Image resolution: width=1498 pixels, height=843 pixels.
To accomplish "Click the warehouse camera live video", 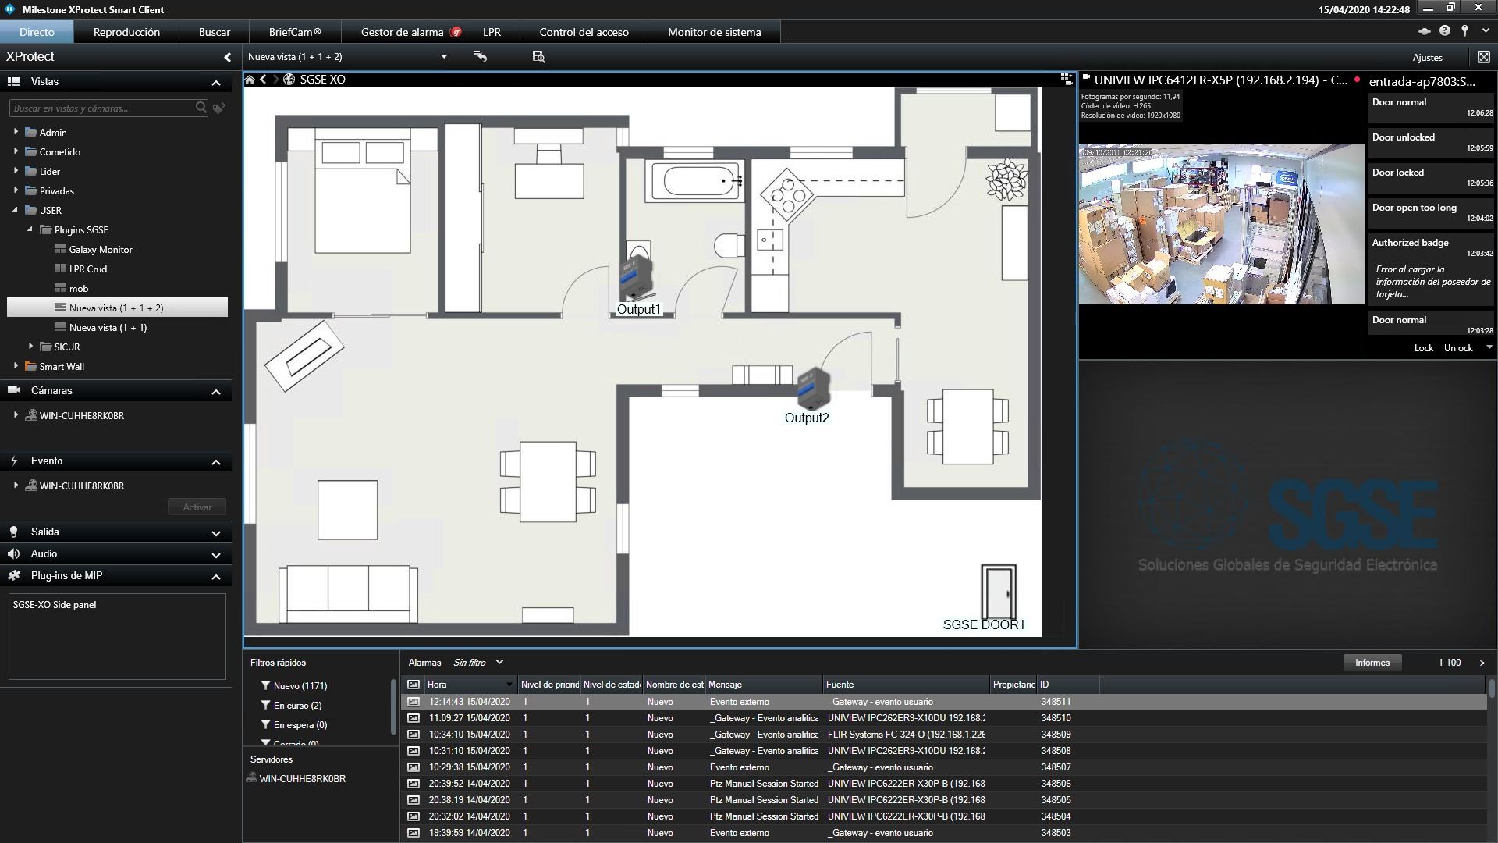I will point(1222,224).
